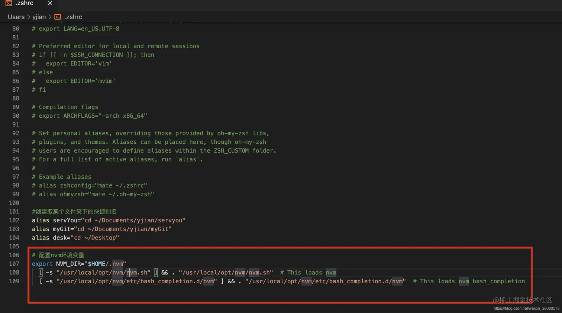Click the 'alias myGit' line
562x313 pixels.
(102, 229)
